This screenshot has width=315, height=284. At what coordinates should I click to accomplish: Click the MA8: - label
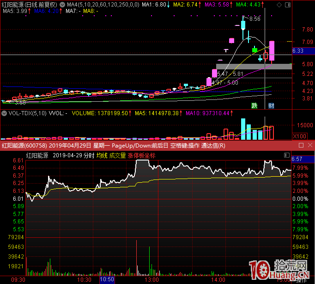pyautogui.click(x=91, y=11)
